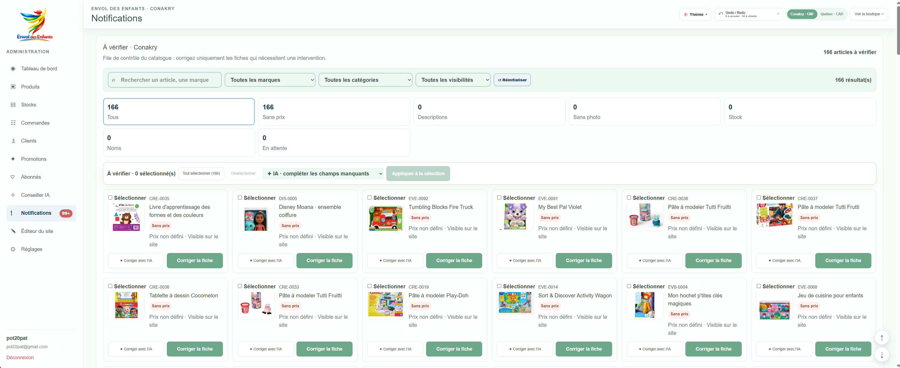
Task: Click the Abonnés heart icon
Action: coord(13,177)
